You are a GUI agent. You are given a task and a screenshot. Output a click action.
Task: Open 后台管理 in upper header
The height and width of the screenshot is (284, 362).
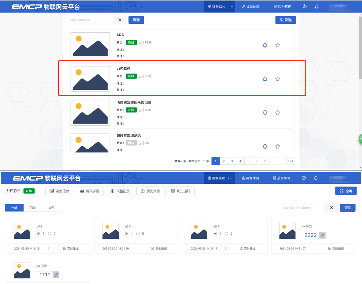click(282, 7)
